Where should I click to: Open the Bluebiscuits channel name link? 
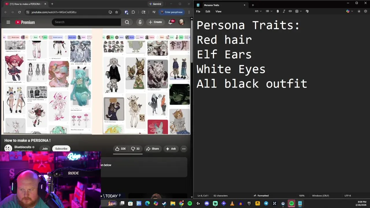(x=23, y=147)
